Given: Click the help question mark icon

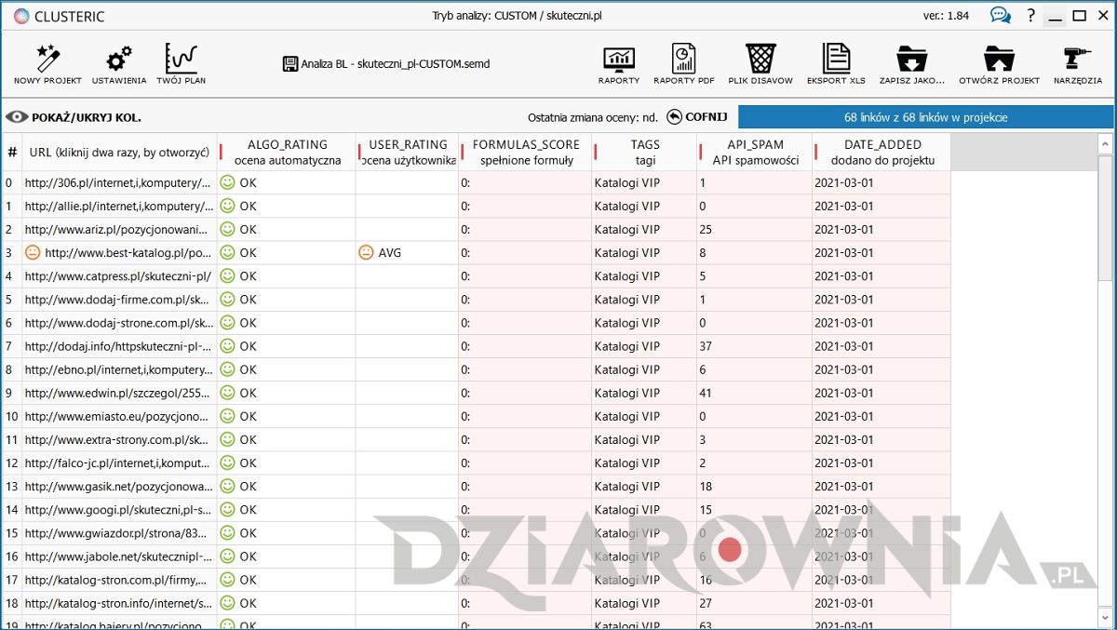Looking at the screenshot, I should [x=1030, y=16].
